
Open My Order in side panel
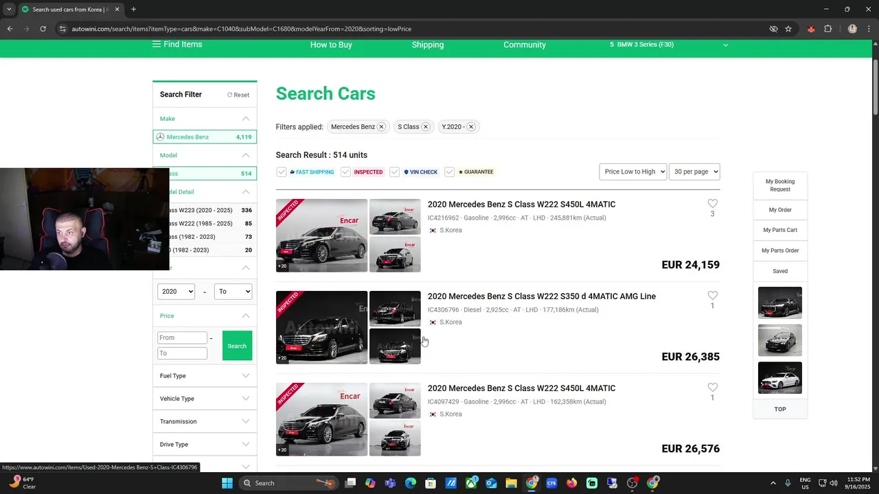pos(780,210)
